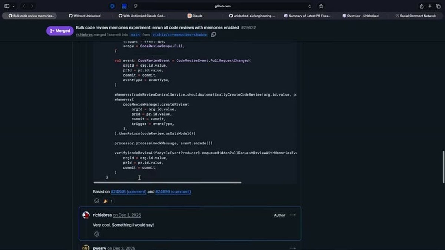Screen dimensions: 445x250
Task: Open the sidebar options dropdown arrow
Action: pyautogui.click(x=14, y=6)
